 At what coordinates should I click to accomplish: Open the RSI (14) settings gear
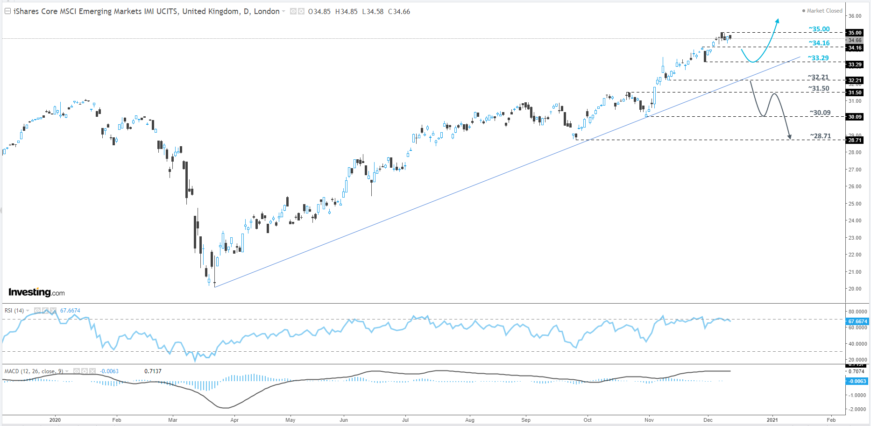(x=45, y=311)
